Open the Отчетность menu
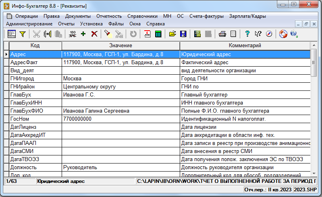This screenshot has width=322, height=197. pyautogui.click(x=109, y=16)
